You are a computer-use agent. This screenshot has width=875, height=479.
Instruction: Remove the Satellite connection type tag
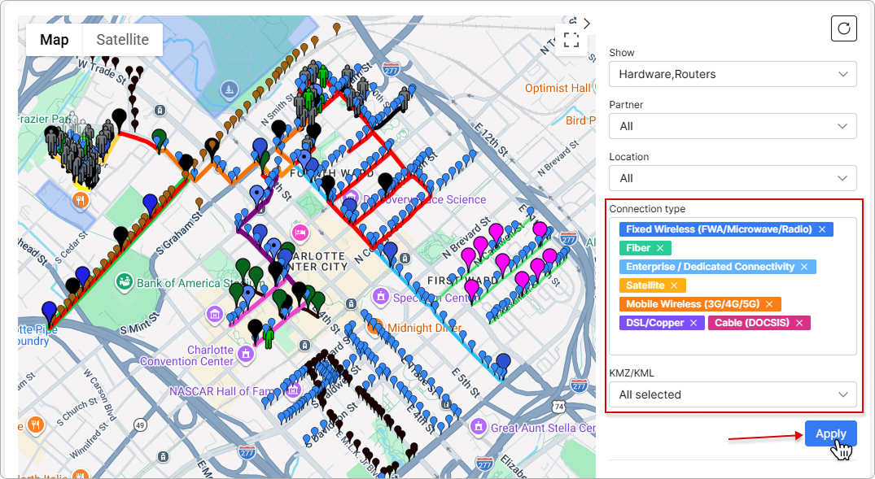(x=674, y=285)
